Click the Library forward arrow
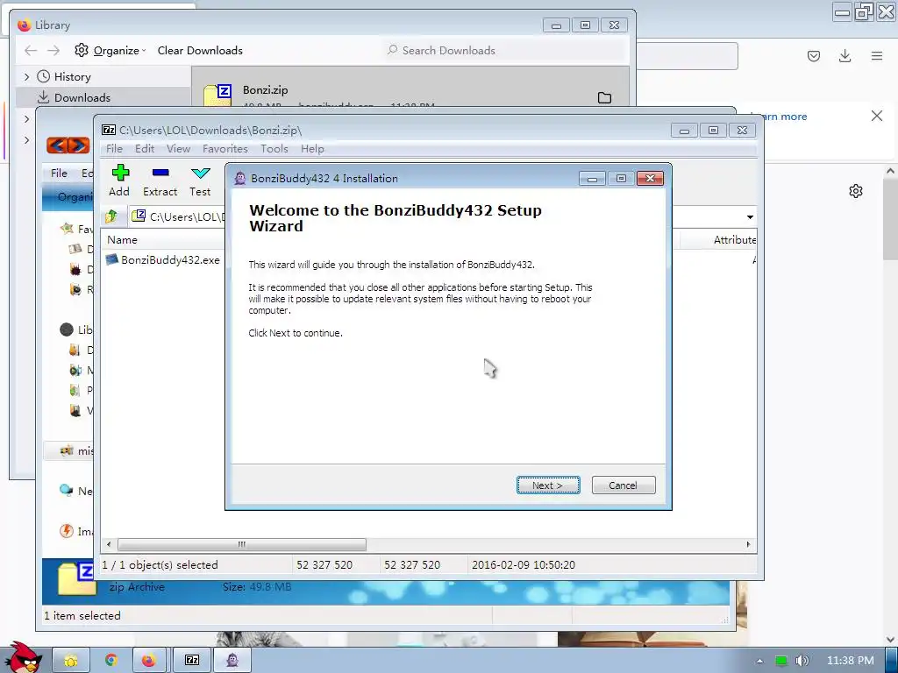 [x=53, y=50]
